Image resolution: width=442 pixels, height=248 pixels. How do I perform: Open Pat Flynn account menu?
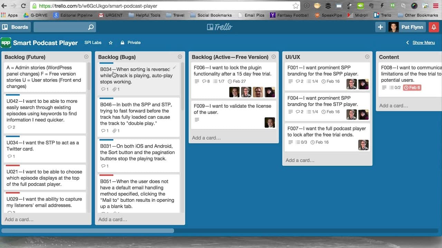click(x=407, y=27)
